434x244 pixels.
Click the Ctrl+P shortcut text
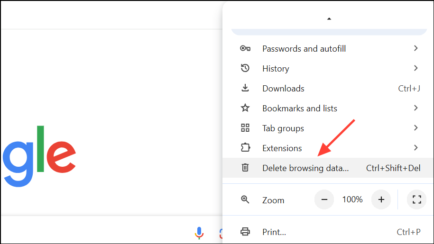click(x=408, y=232)
